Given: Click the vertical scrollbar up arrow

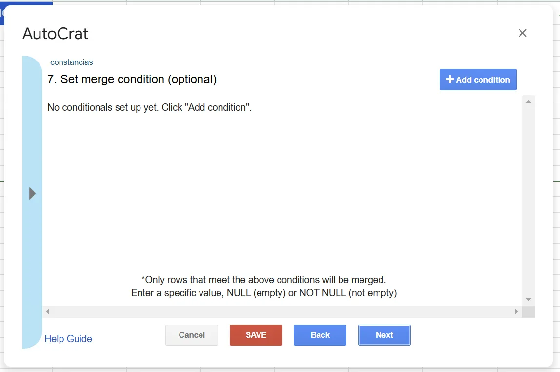Looking at the screenshot, I should click(x=529, y=102).
